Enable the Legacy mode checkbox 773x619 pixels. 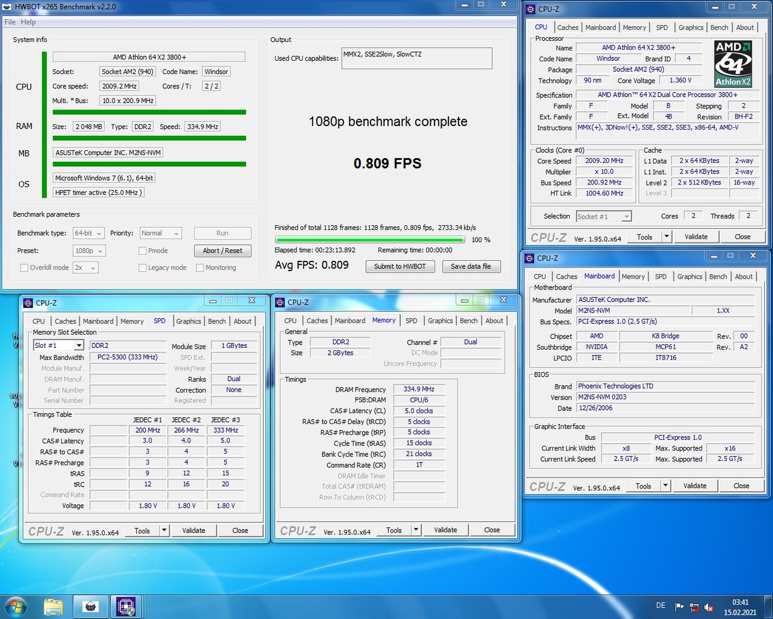[143, 268]
